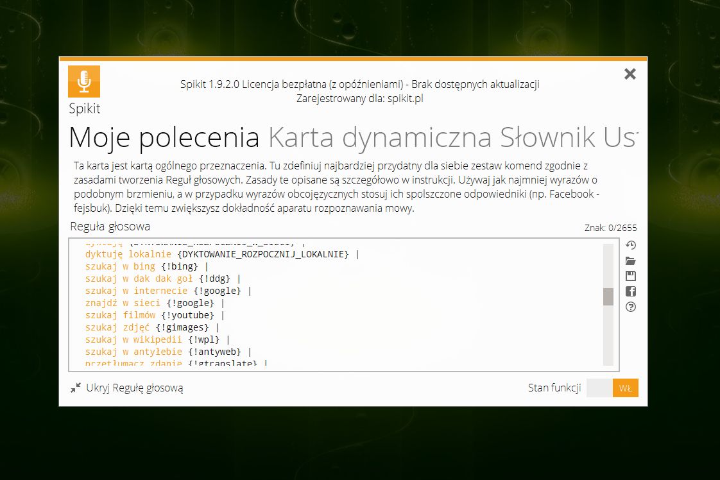Click the line 'szukaj w bing {!bing}'
This screenshot has width=720, height=480.
[x=146, y=266]
